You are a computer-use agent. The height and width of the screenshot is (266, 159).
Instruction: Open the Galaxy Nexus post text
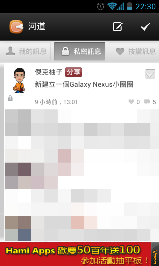pos(84,84)
